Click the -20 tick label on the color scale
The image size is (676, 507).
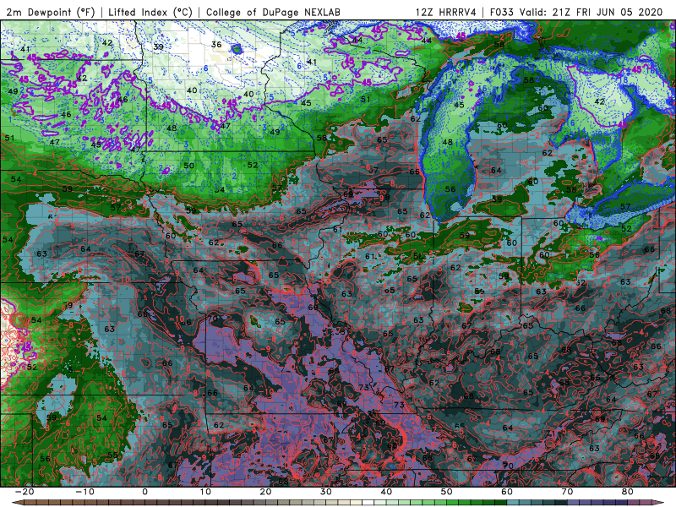tap(24, 492)
